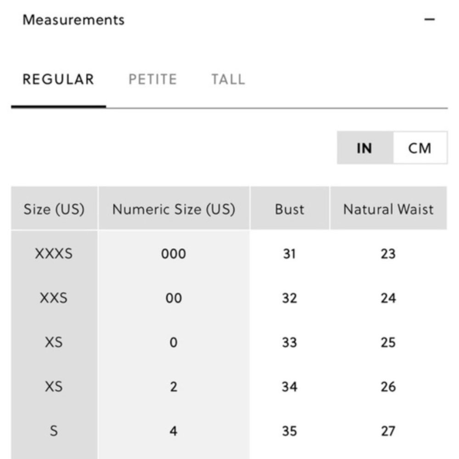Click numeric size 2 cell
Screen dimensions: 459x459
coord(174,386)
